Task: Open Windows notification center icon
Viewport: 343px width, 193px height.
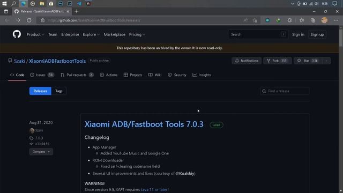Action: pos(334,4)
